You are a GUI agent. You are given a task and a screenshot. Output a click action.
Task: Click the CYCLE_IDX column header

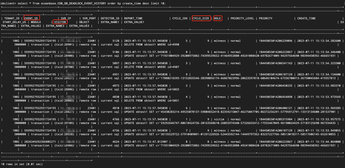point(180,18)
